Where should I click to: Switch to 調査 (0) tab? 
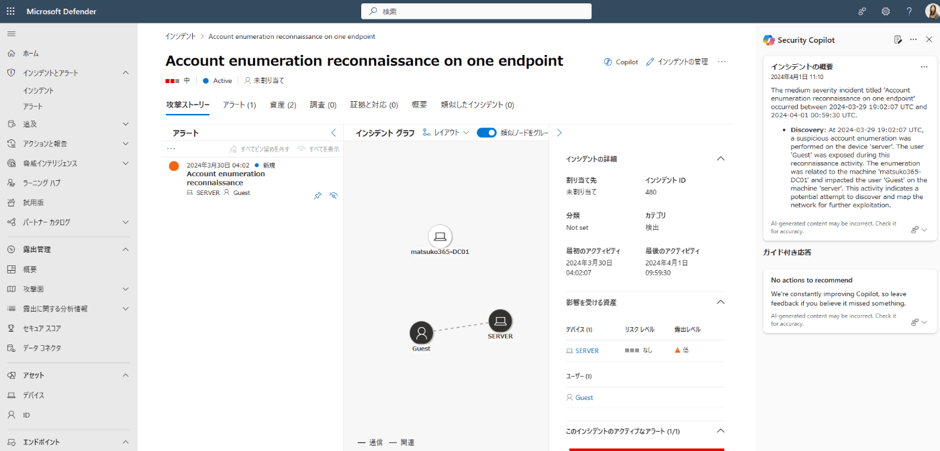pos(323,105)
